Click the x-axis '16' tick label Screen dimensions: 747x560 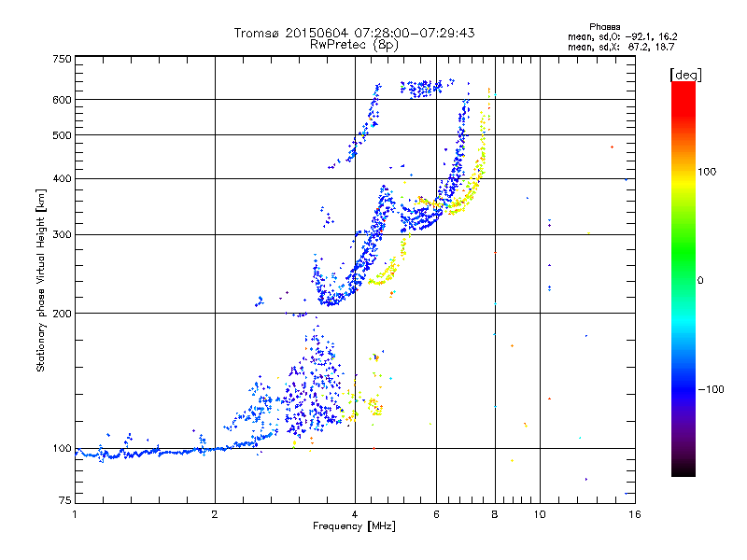click(x=635, y=514)
